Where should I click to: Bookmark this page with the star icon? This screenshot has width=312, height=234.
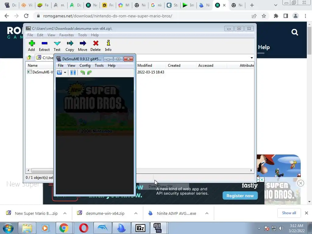pyautogui.click(x=264, y=16)
